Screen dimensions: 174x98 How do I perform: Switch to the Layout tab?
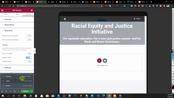click(6, 14)
